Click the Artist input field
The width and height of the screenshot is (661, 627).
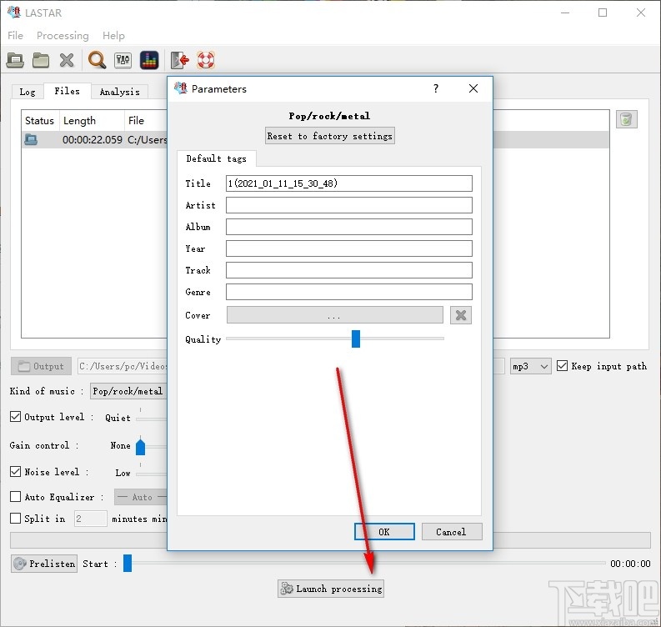(x=349, y=205)
